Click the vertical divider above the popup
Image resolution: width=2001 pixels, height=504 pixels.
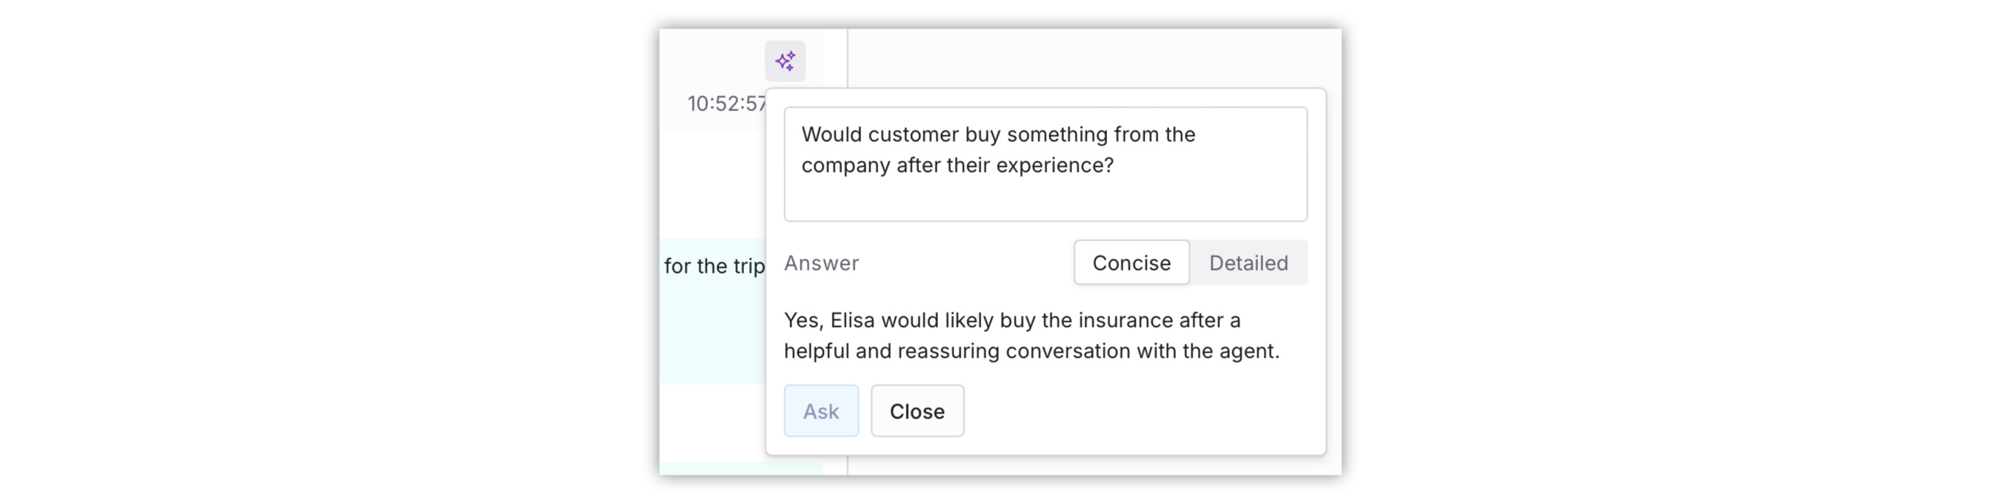847,59
